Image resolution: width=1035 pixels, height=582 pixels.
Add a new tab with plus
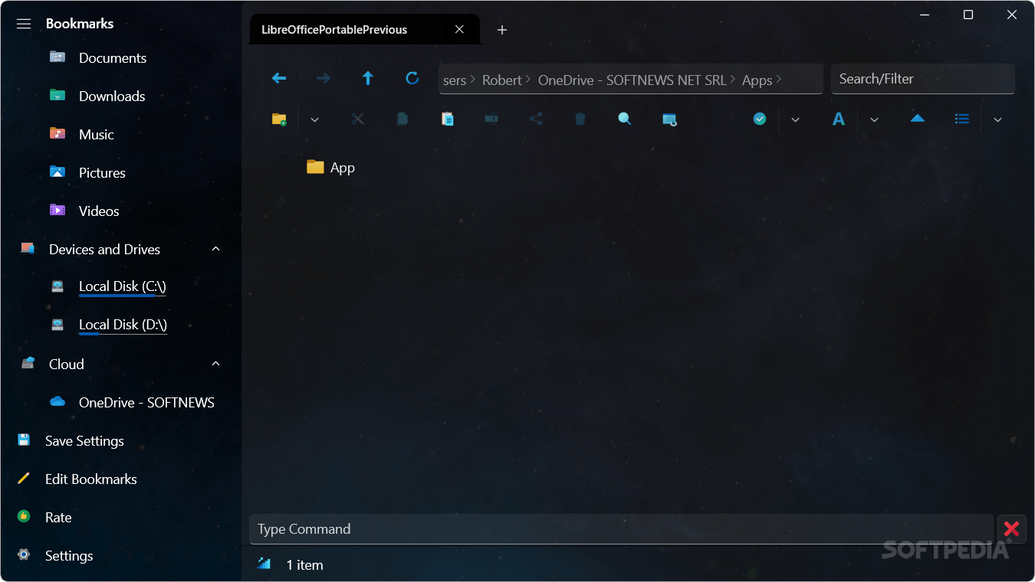tap(502, 30)
